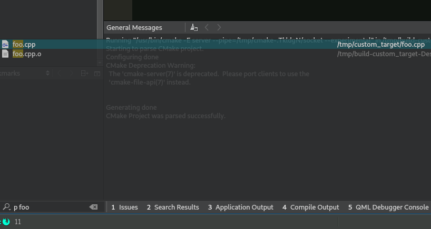Click the close pane icon in Bookmarks panel
Viewport: 431px width, 229px height.
coord(97,74)
